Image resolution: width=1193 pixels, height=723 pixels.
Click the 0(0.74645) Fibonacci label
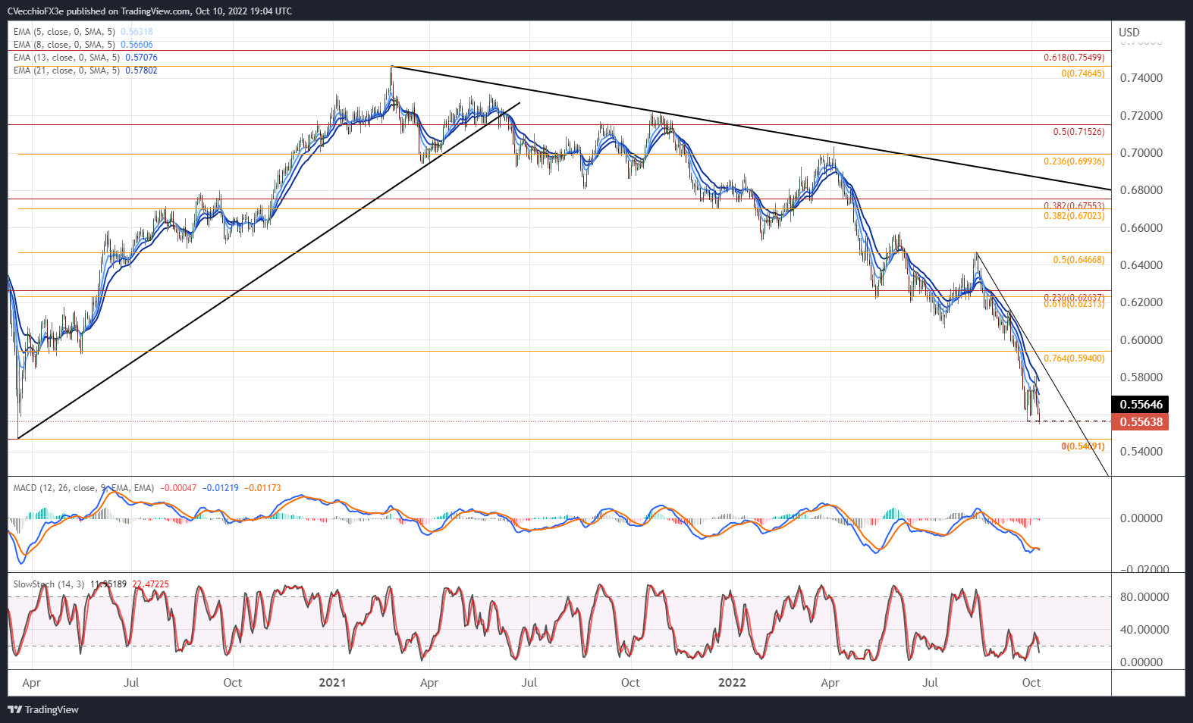click(x=1083, y=74)
